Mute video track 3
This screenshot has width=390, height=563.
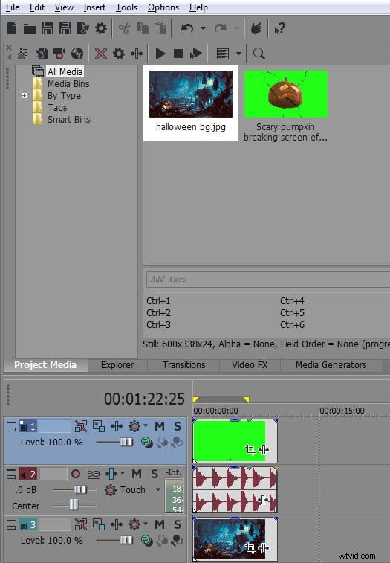[x=160, y=524]
